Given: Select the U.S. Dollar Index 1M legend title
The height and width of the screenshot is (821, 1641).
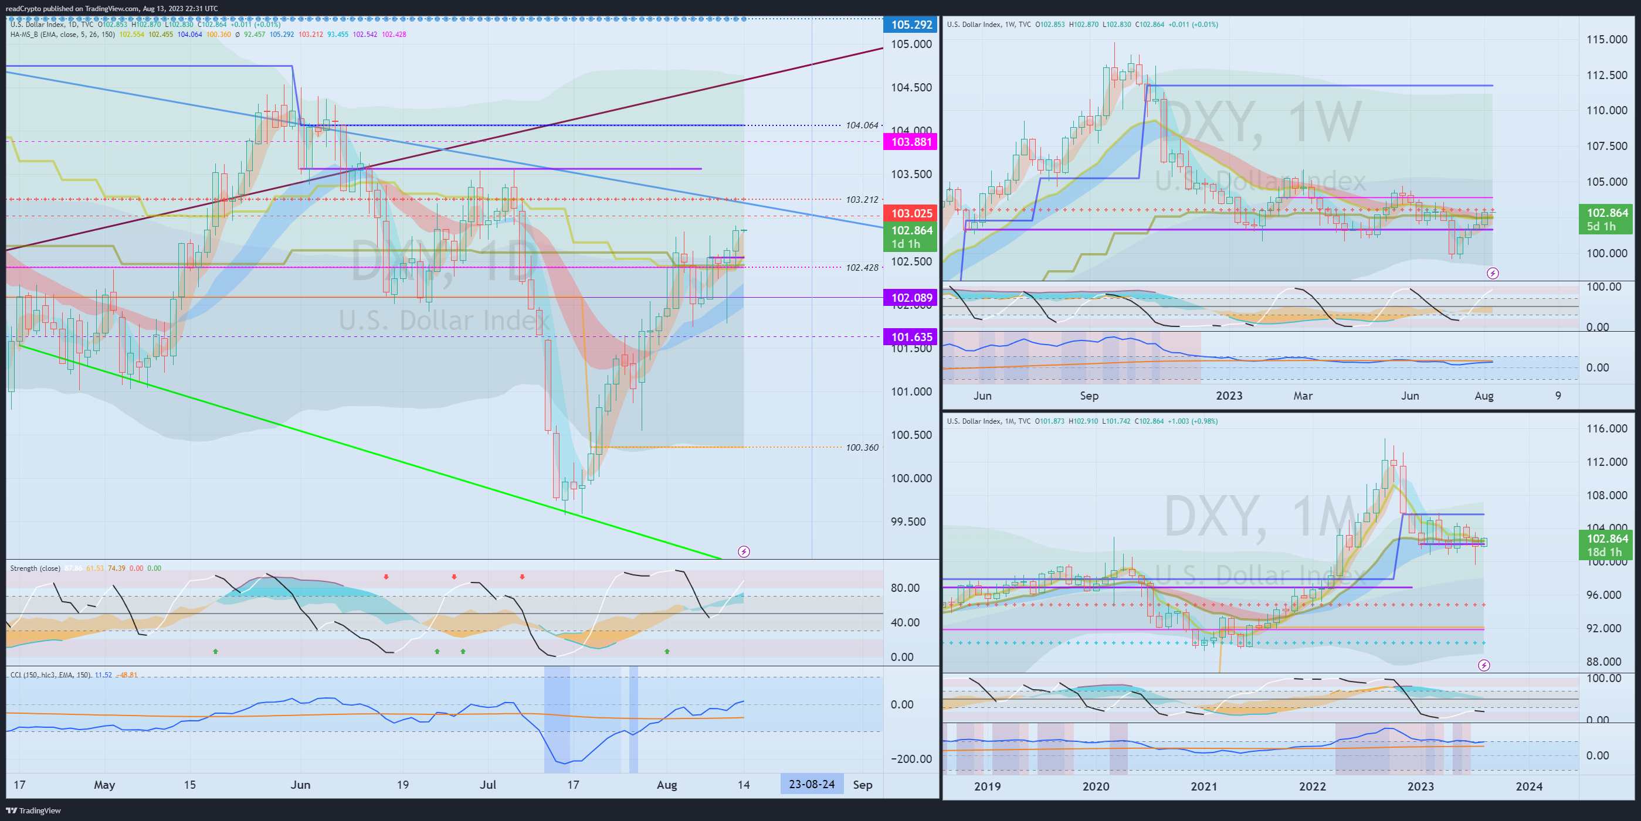Looking at the screenshot, I should (x=989, y=421).
